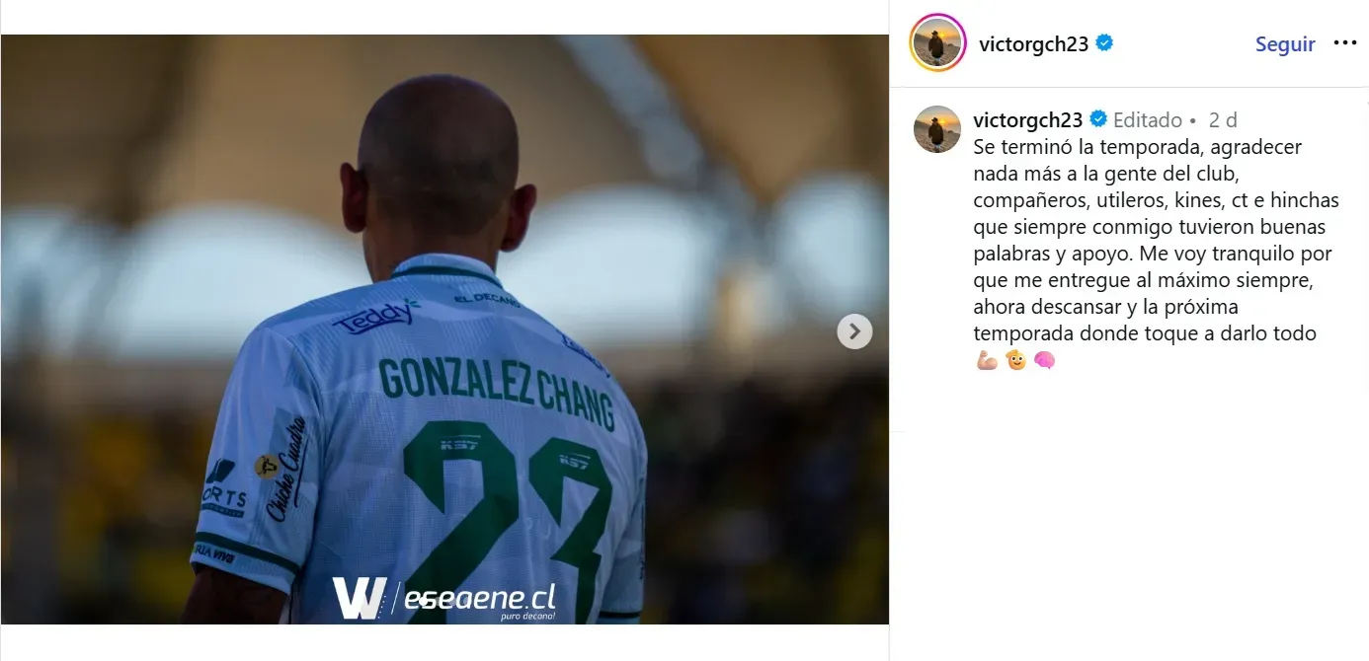The height and width of the screenshot is (661, 1369).
Task: Click the empty comments area below caption
Action: point(1129,513)
